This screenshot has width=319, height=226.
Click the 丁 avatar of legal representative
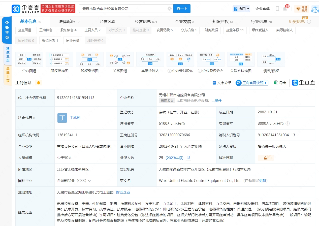(62, 118)
